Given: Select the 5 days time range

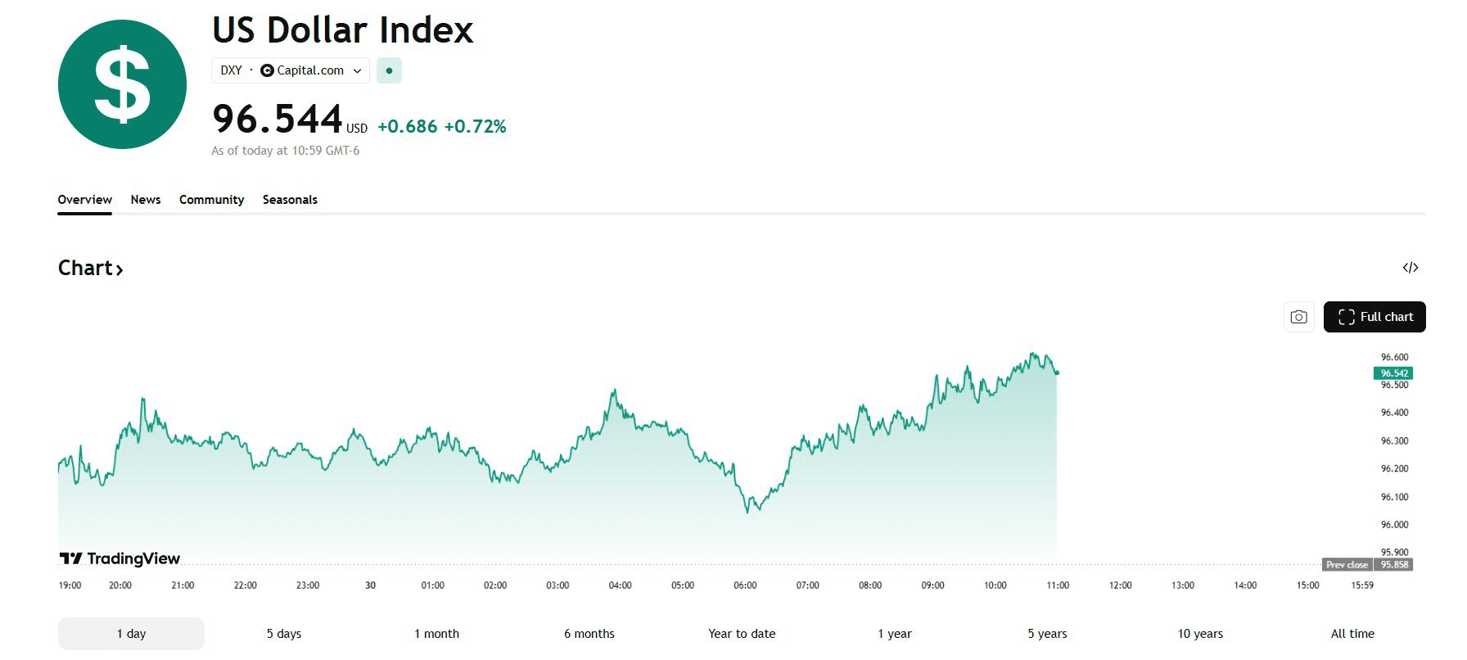Looking at the screenshot, I should (x=284, y=634).
